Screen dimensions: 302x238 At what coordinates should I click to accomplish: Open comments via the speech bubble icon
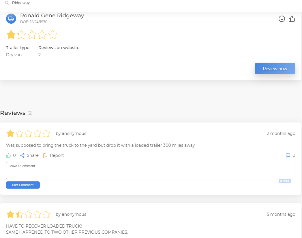click(x=288, y=155)
